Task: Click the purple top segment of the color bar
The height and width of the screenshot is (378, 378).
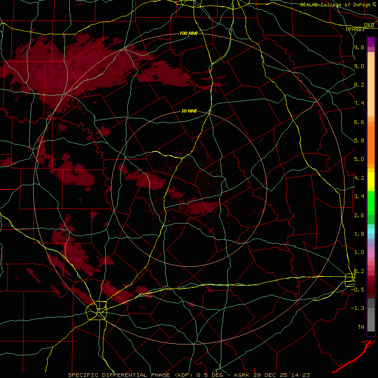Action: [371, 42]
